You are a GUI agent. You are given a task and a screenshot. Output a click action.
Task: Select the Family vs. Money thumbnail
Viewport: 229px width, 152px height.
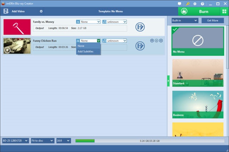(x=17, y=27)
